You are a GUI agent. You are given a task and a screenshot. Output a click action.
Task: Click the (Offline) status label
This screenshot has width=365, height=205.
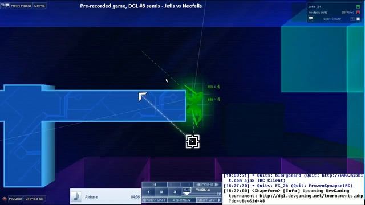[348, 13]
